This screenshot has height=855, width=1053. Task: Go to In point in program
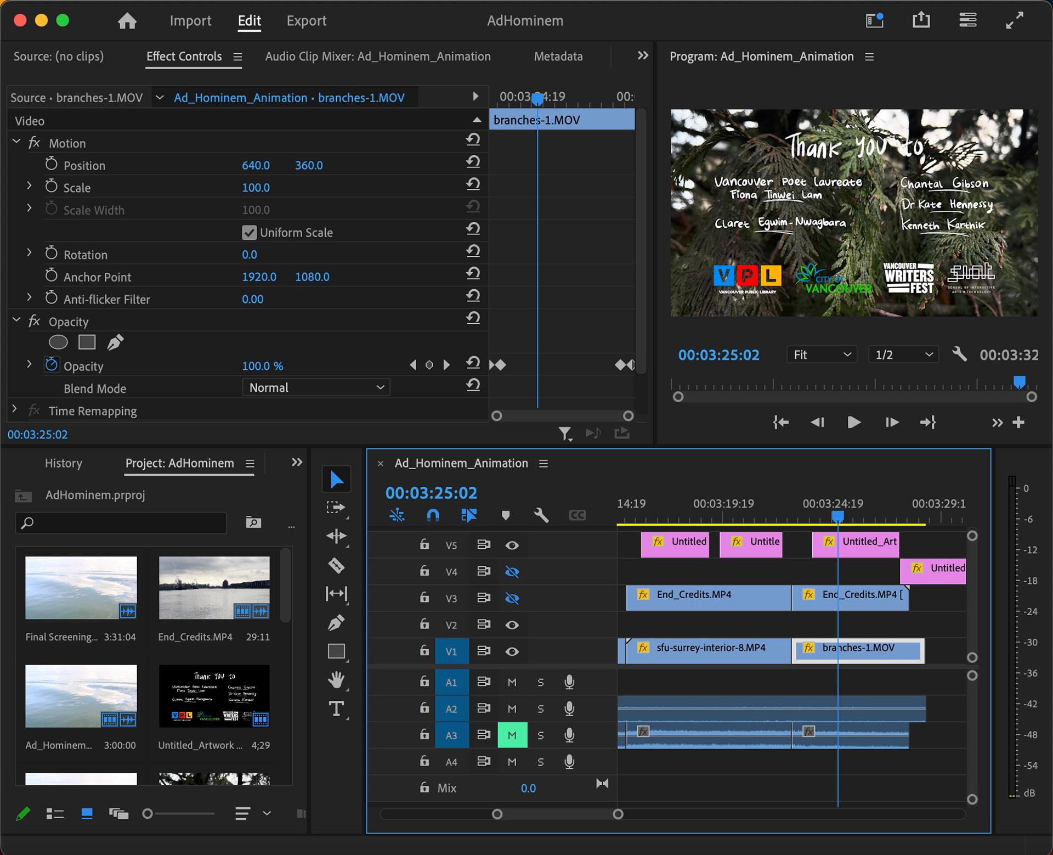click(780, 422)
